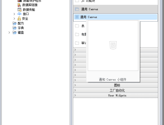Open the User Widgets section
164x125 pixels.
tap(117, 95)
